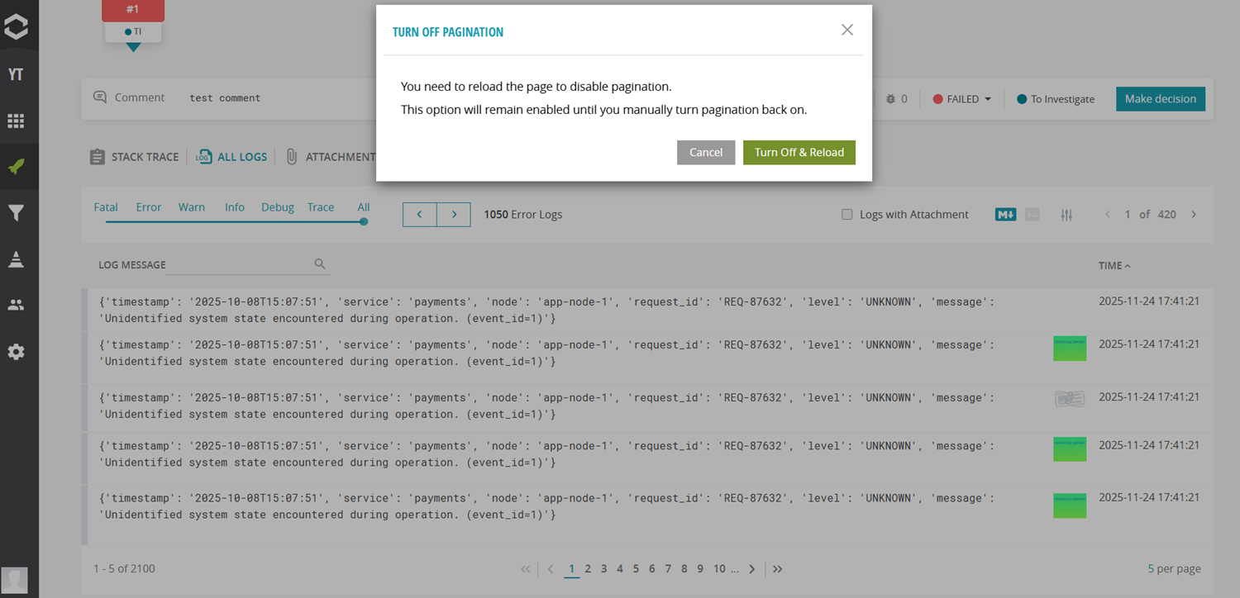
Task: Click the #1 retry item marker
Action: click(x=133, y=10)
